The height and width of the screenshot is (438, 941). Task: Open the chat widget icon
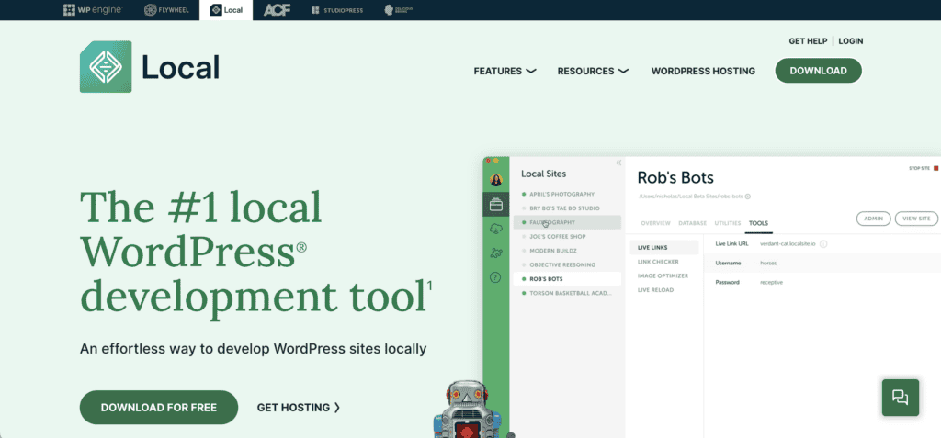click(x=900, y=398)
